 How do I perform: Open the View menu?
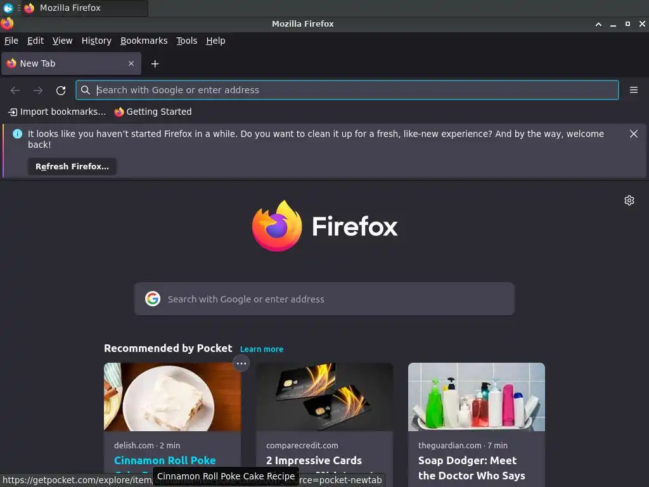63,41
